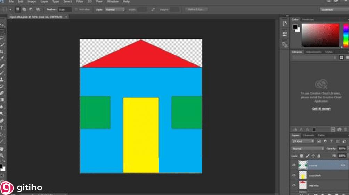Switch to the Channels tab

pyautogui.click(x=308, y=135)
